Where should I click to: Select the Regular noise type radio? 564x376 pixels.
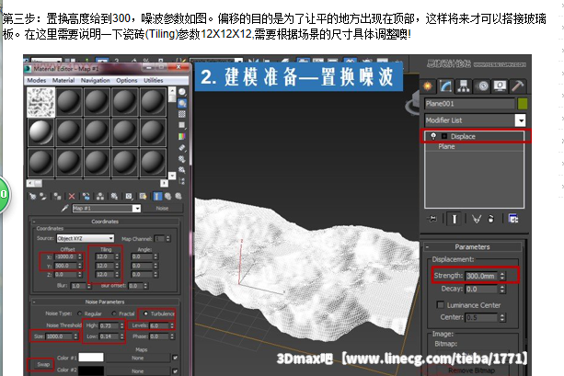tap(80, 313)
